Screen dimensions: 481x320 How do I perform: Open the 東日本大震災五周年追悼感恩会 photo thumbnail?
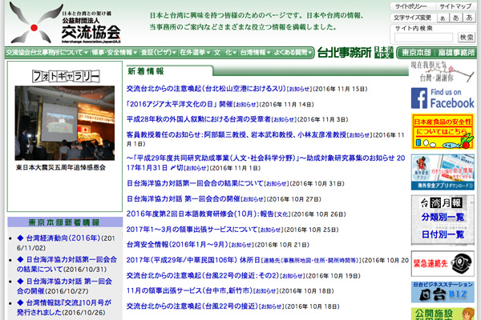(65, 123)
